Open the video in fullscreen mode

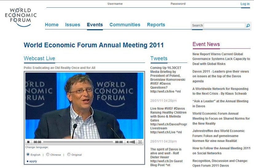pyautogui.click(x=140, y=142)
